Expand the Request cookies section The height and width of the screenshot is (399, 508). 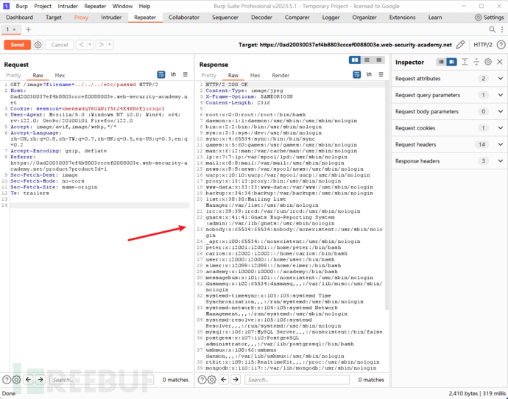501,128
